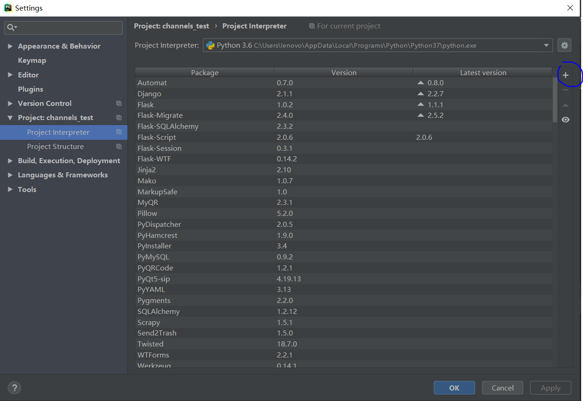The image size is (583, 401).
Task: Collapse the Project: channels_test section
Action: click(x=10, y=118)
